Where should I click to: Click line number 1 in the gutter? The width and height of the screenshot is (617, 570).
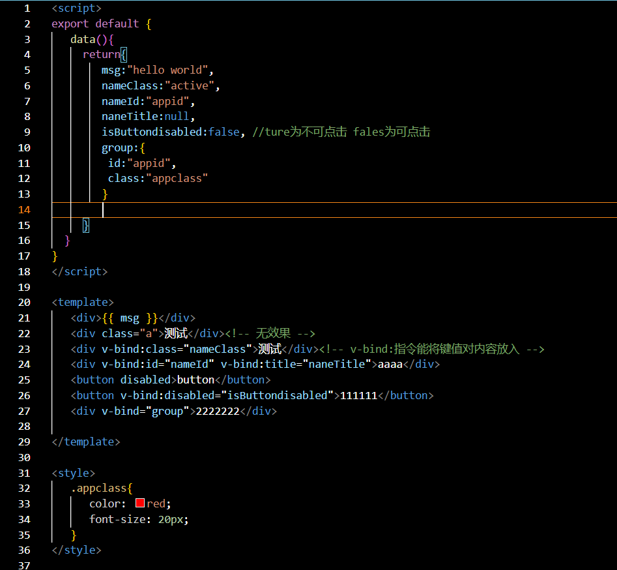click(27, 8)
